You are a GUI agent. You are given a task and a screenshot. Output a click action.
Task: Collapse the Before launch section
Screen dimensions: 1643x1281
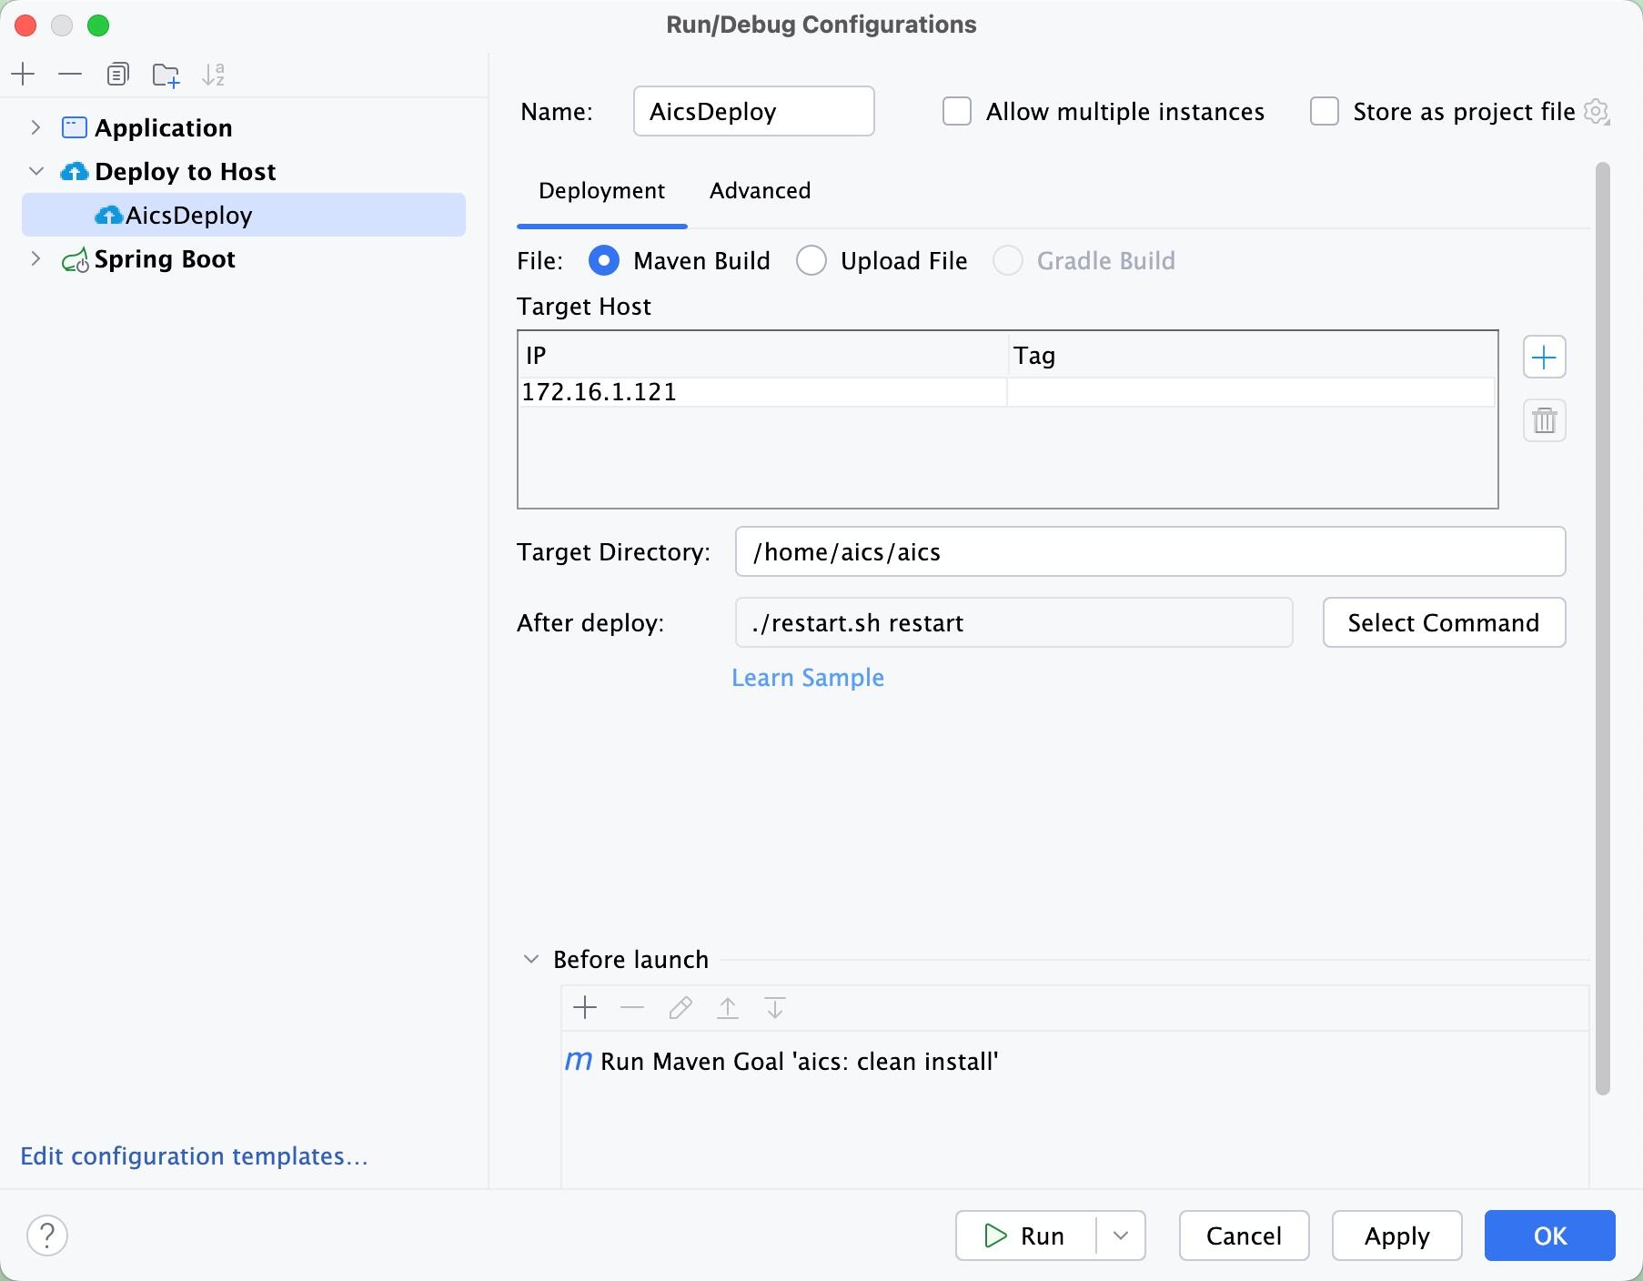[x=531, y=959]
